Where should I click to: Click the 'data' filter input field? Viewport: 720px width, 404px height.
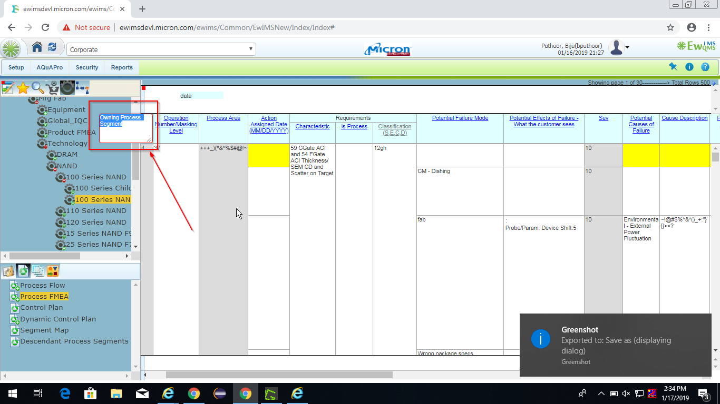[201, 95]
